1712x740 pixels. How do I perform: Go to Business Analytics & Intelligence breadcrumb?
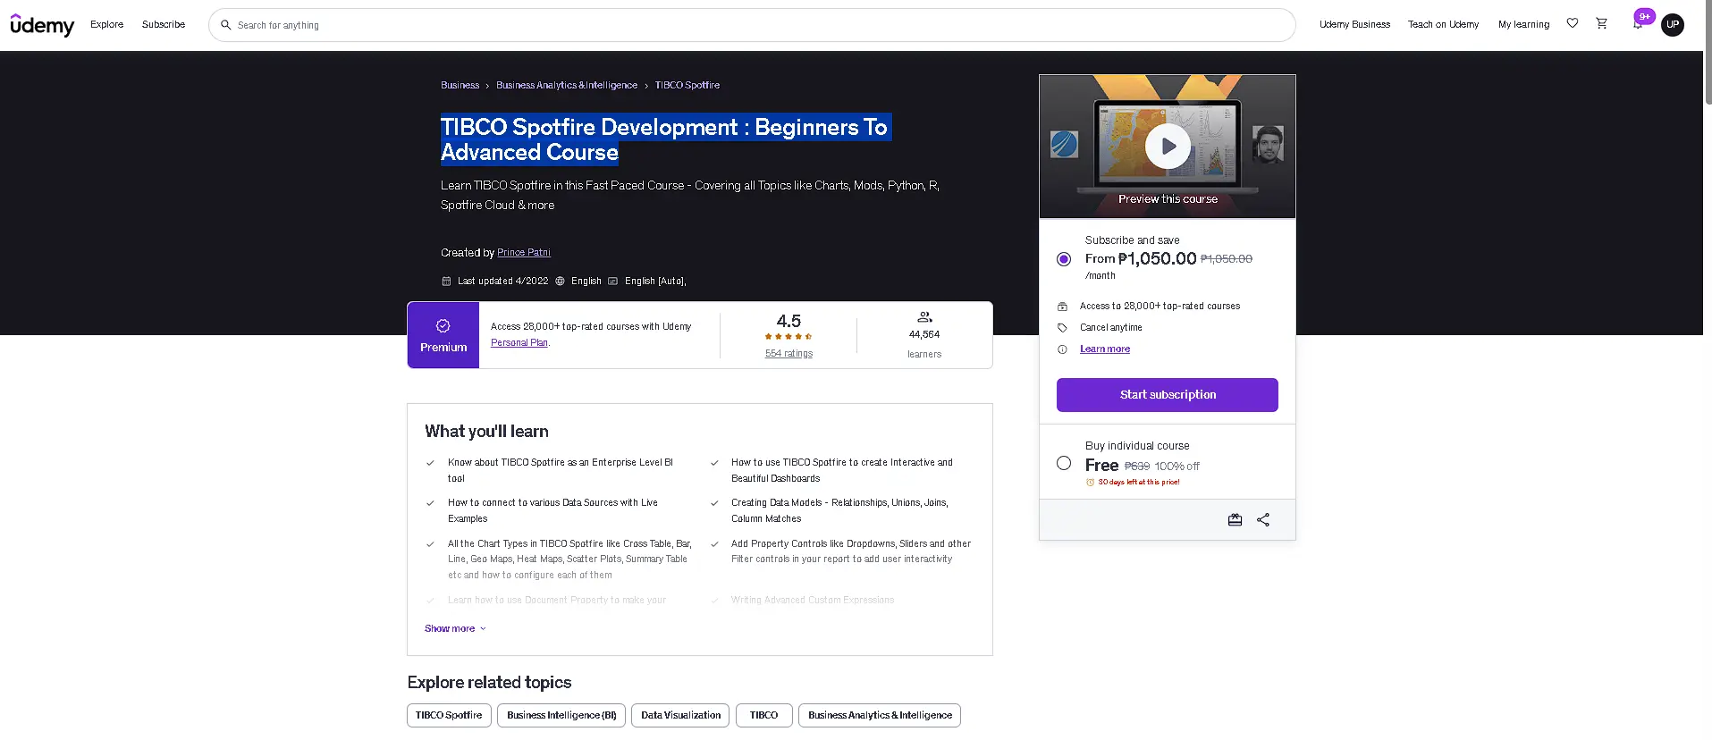pyautogui.click(x=567, y=86)
